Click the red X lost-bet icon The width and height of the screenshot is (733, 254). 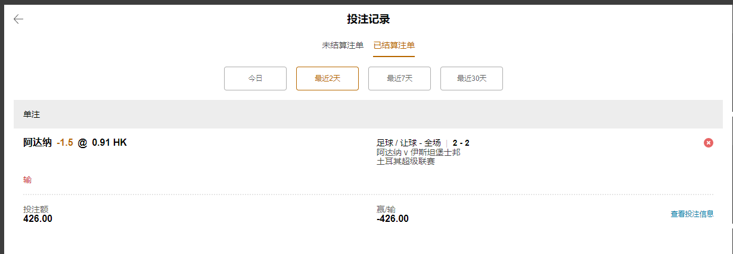point(708,143)
